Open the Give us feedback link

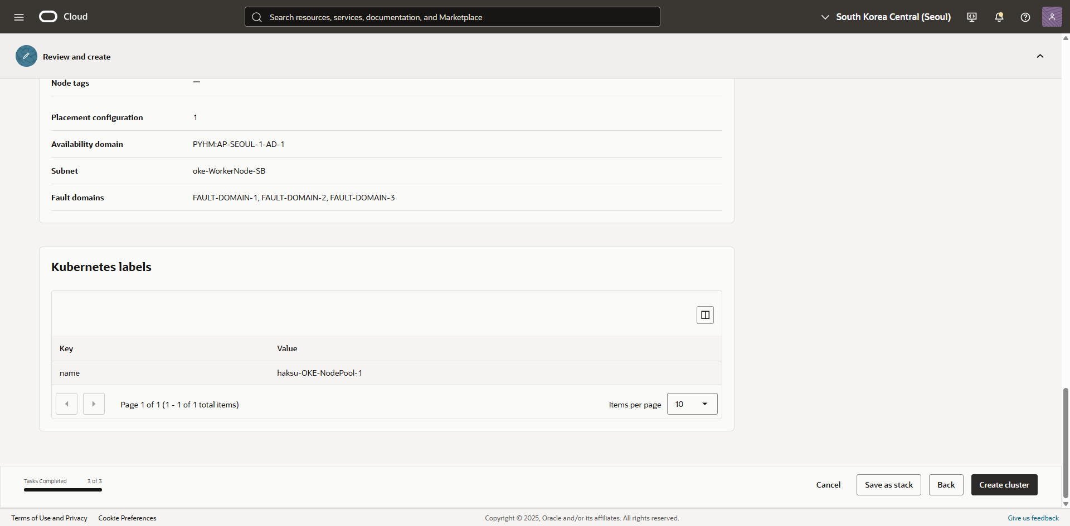(1033, 518)
